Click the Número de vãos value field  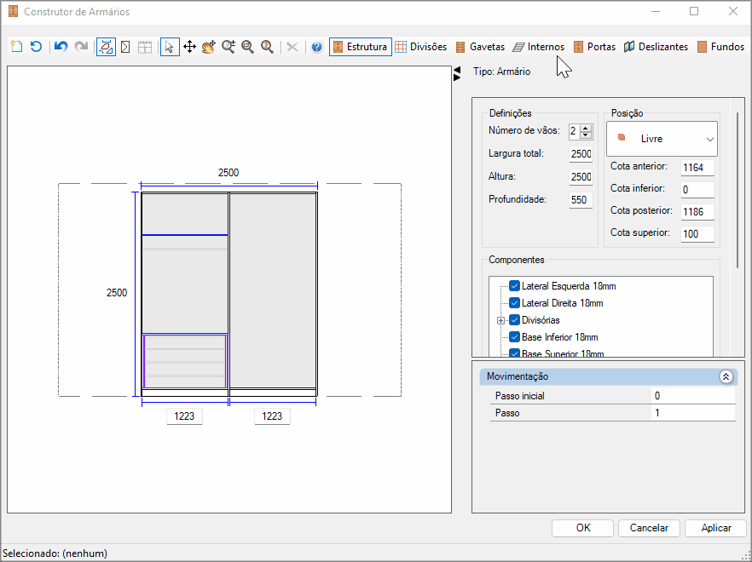(575, 131)
